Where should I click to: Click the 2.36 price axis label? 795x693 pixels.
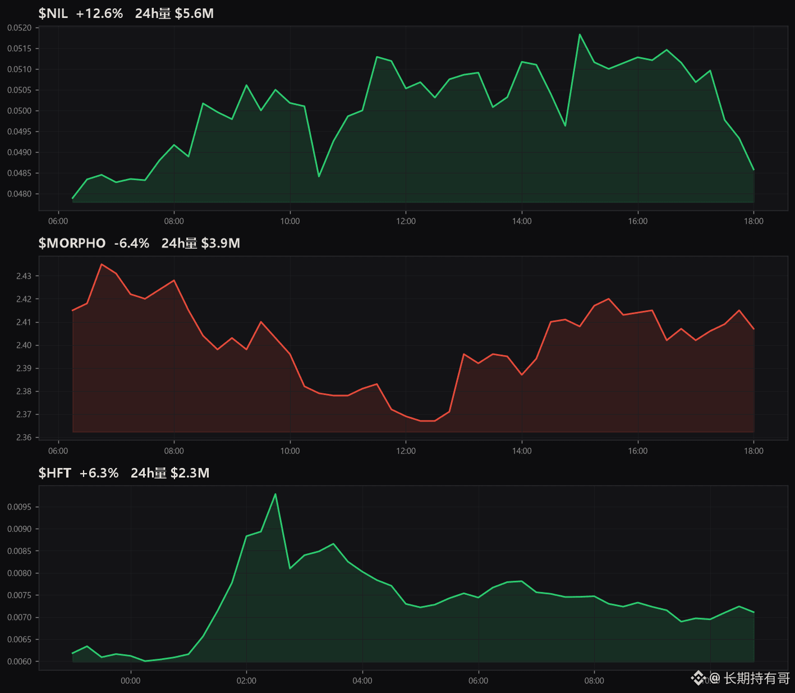tap(24, 438)
